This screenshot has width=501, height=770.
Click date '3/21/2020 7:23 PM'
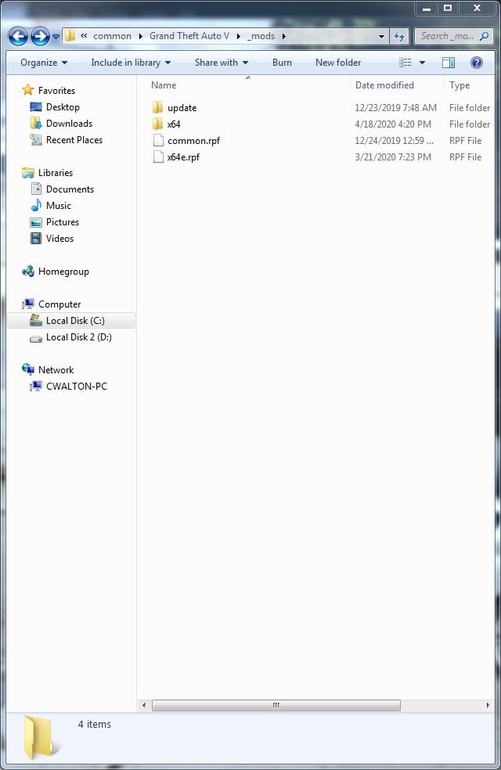tap(393, 157)
